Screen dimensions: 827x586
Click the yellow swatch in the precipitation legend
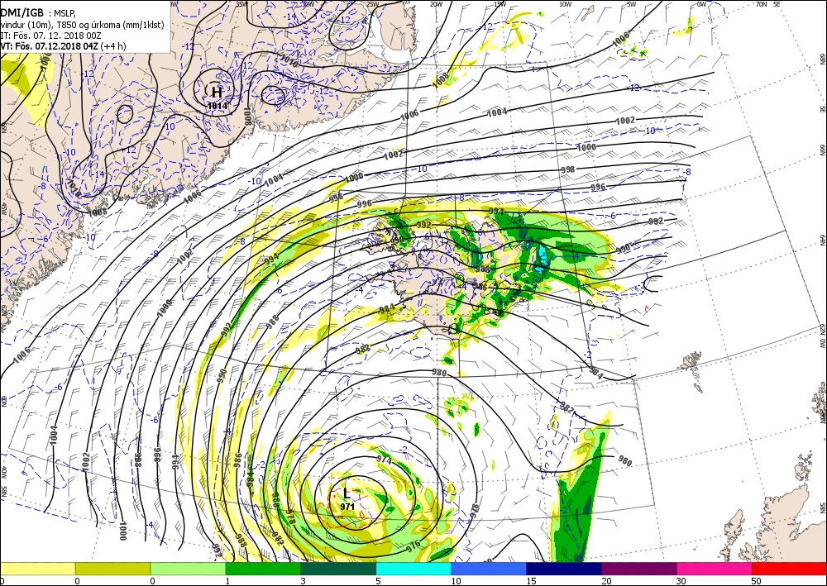[x=37, y=569]
